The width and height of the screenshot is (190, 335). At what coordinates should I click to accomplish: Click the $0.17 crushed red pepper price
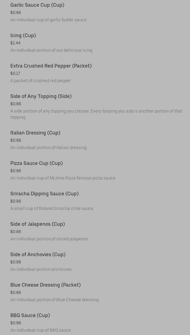15,74
